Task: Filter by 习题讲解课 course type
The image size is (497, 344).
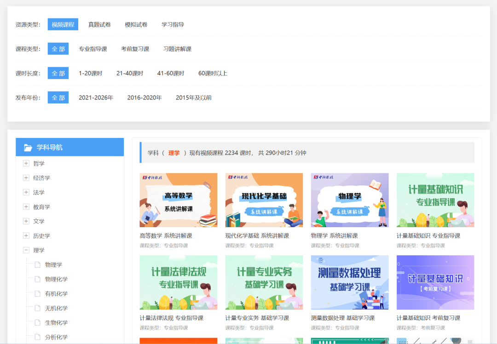Action: [x=177, y=49]
